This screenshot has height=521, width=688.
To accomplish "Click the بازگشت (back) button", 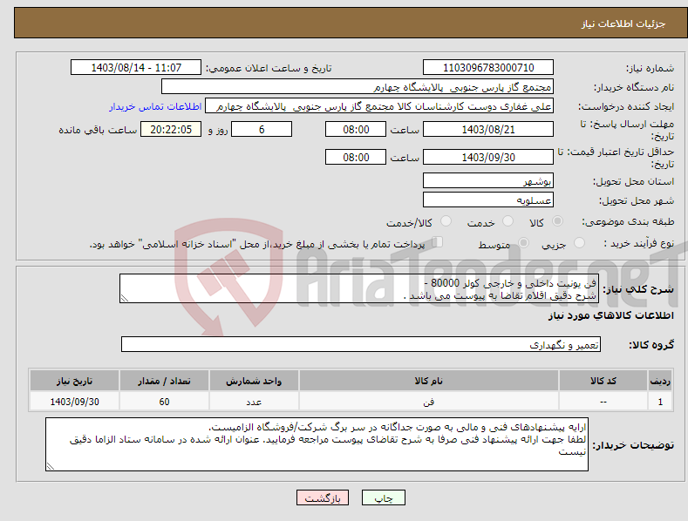I will [323, 497].
